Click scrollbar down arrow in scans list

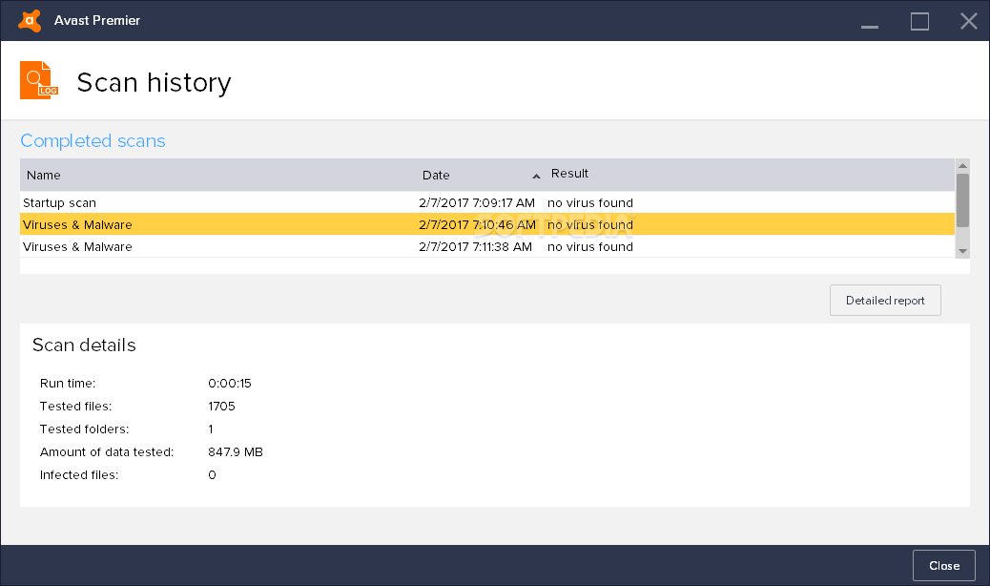pos(962,251)
